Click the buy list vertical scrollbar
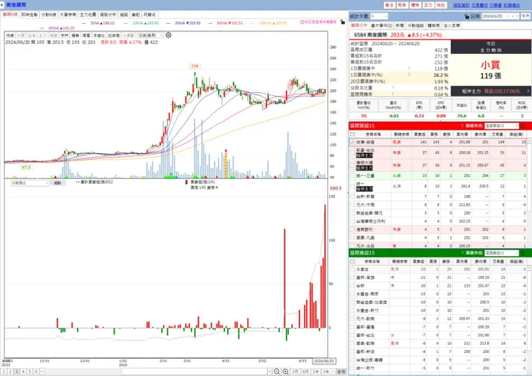 coord(528,193)
